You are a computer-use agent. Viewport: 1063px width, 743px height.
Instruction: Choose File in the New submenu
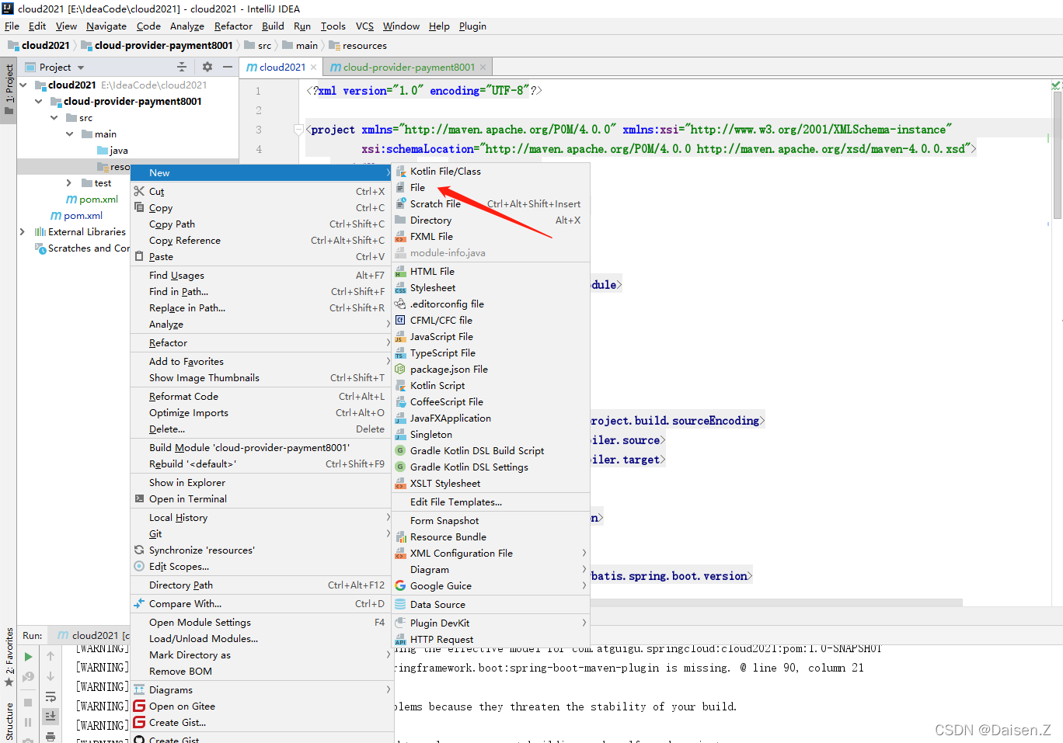coord(490,188)
